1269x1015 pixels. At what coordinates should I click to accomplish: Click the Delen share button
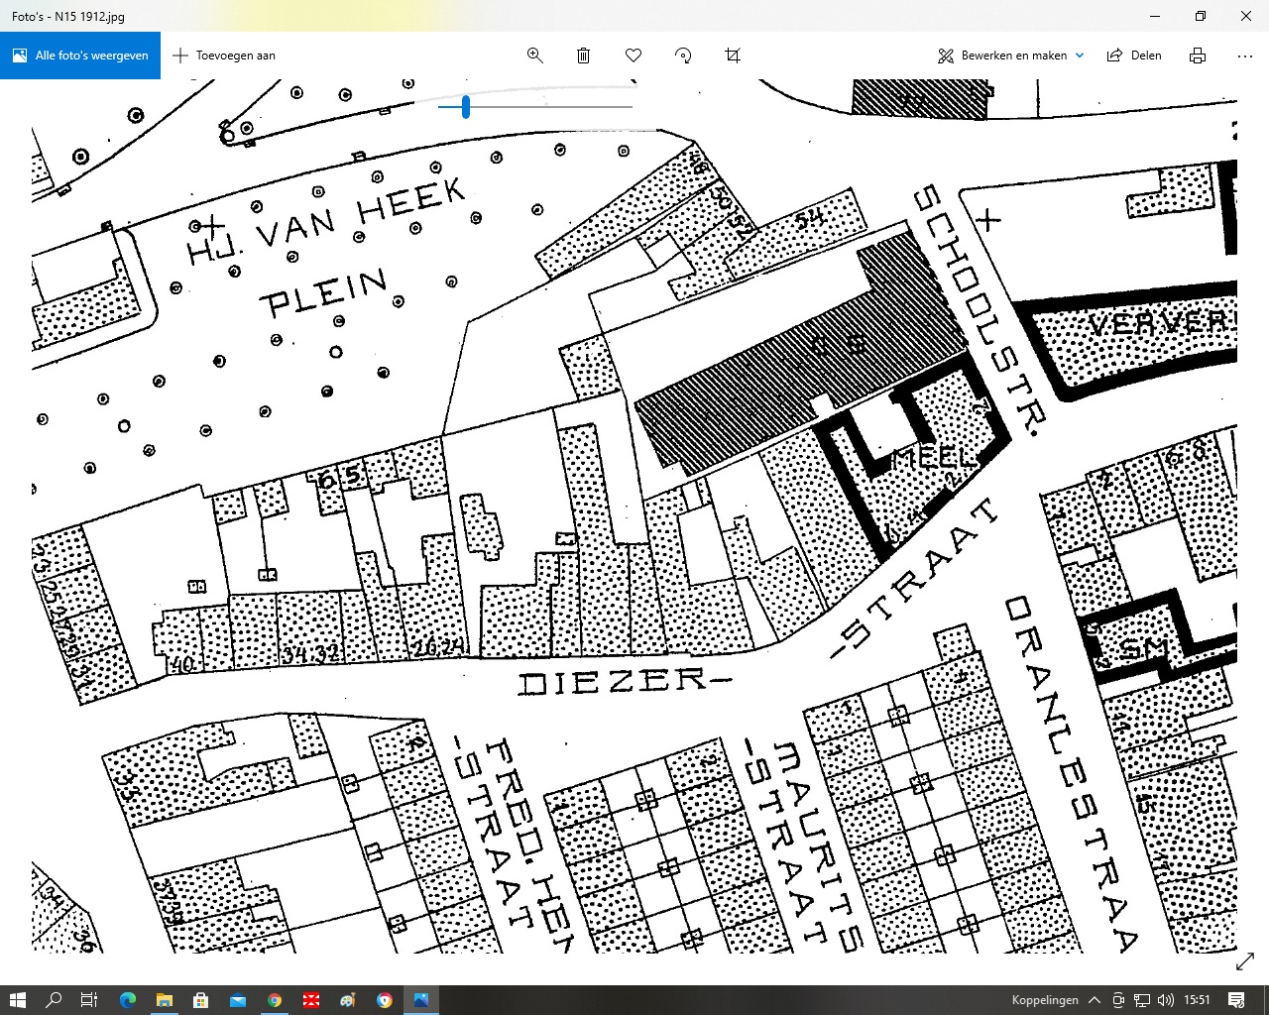coord(1134,56)
